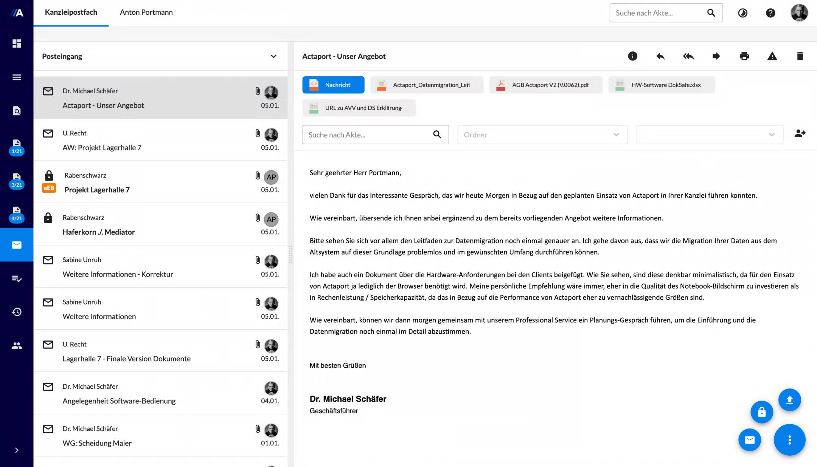Select the mail inbox sidebar icon
817x467 pixels.
click(x=17, y=245)
